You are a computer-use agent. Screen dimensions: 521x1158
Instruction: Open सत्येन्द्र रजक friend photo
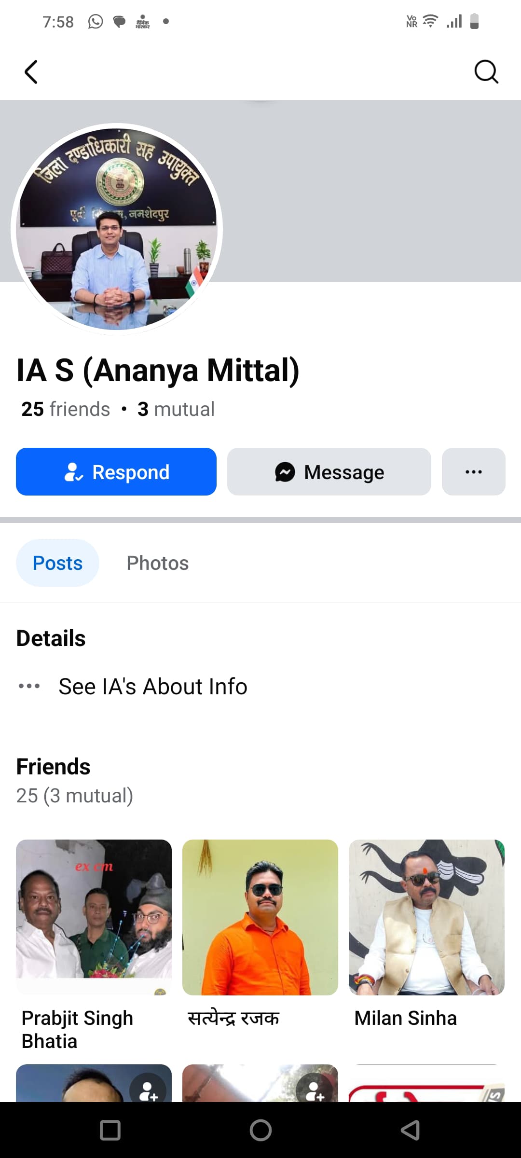coord(260,917)
